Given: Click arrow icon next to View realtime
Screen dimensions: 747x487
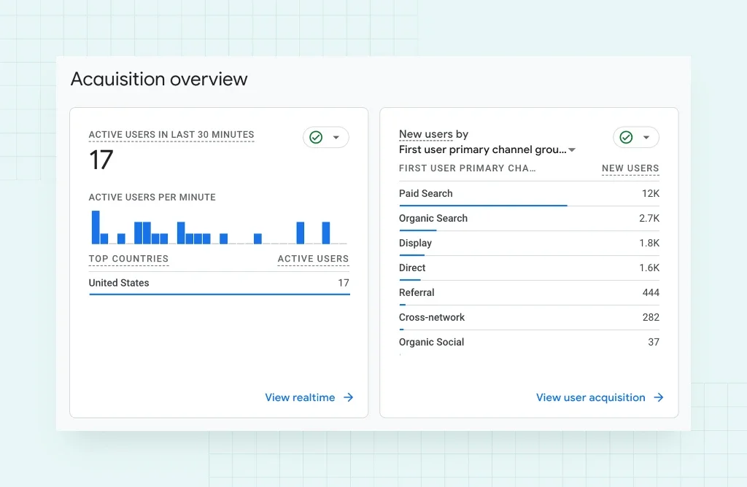Looking at the screenshot, I should [349, 397].
